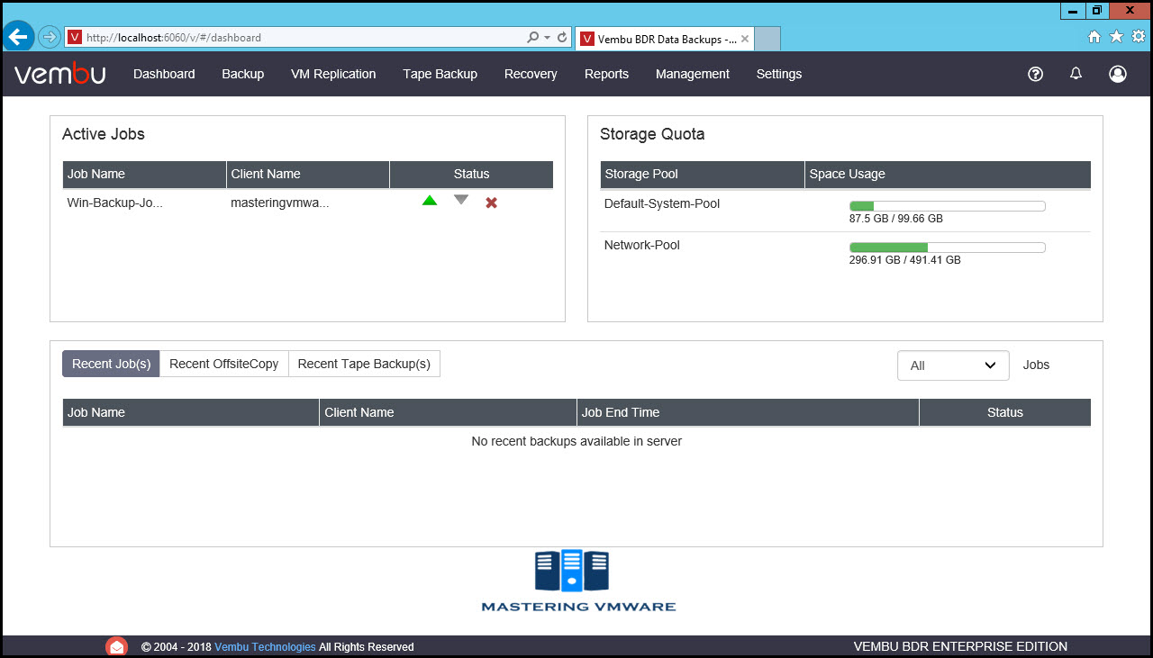Click the address bar search magnifier icon
This screenshot has width=1153, height=658.
pos(532,38)
